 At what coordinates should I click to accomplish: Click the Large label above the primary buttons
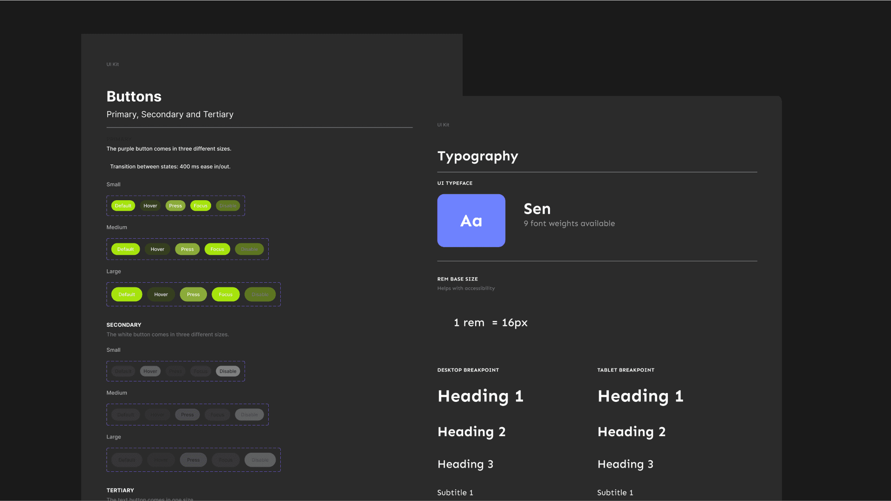coord(114,272)
